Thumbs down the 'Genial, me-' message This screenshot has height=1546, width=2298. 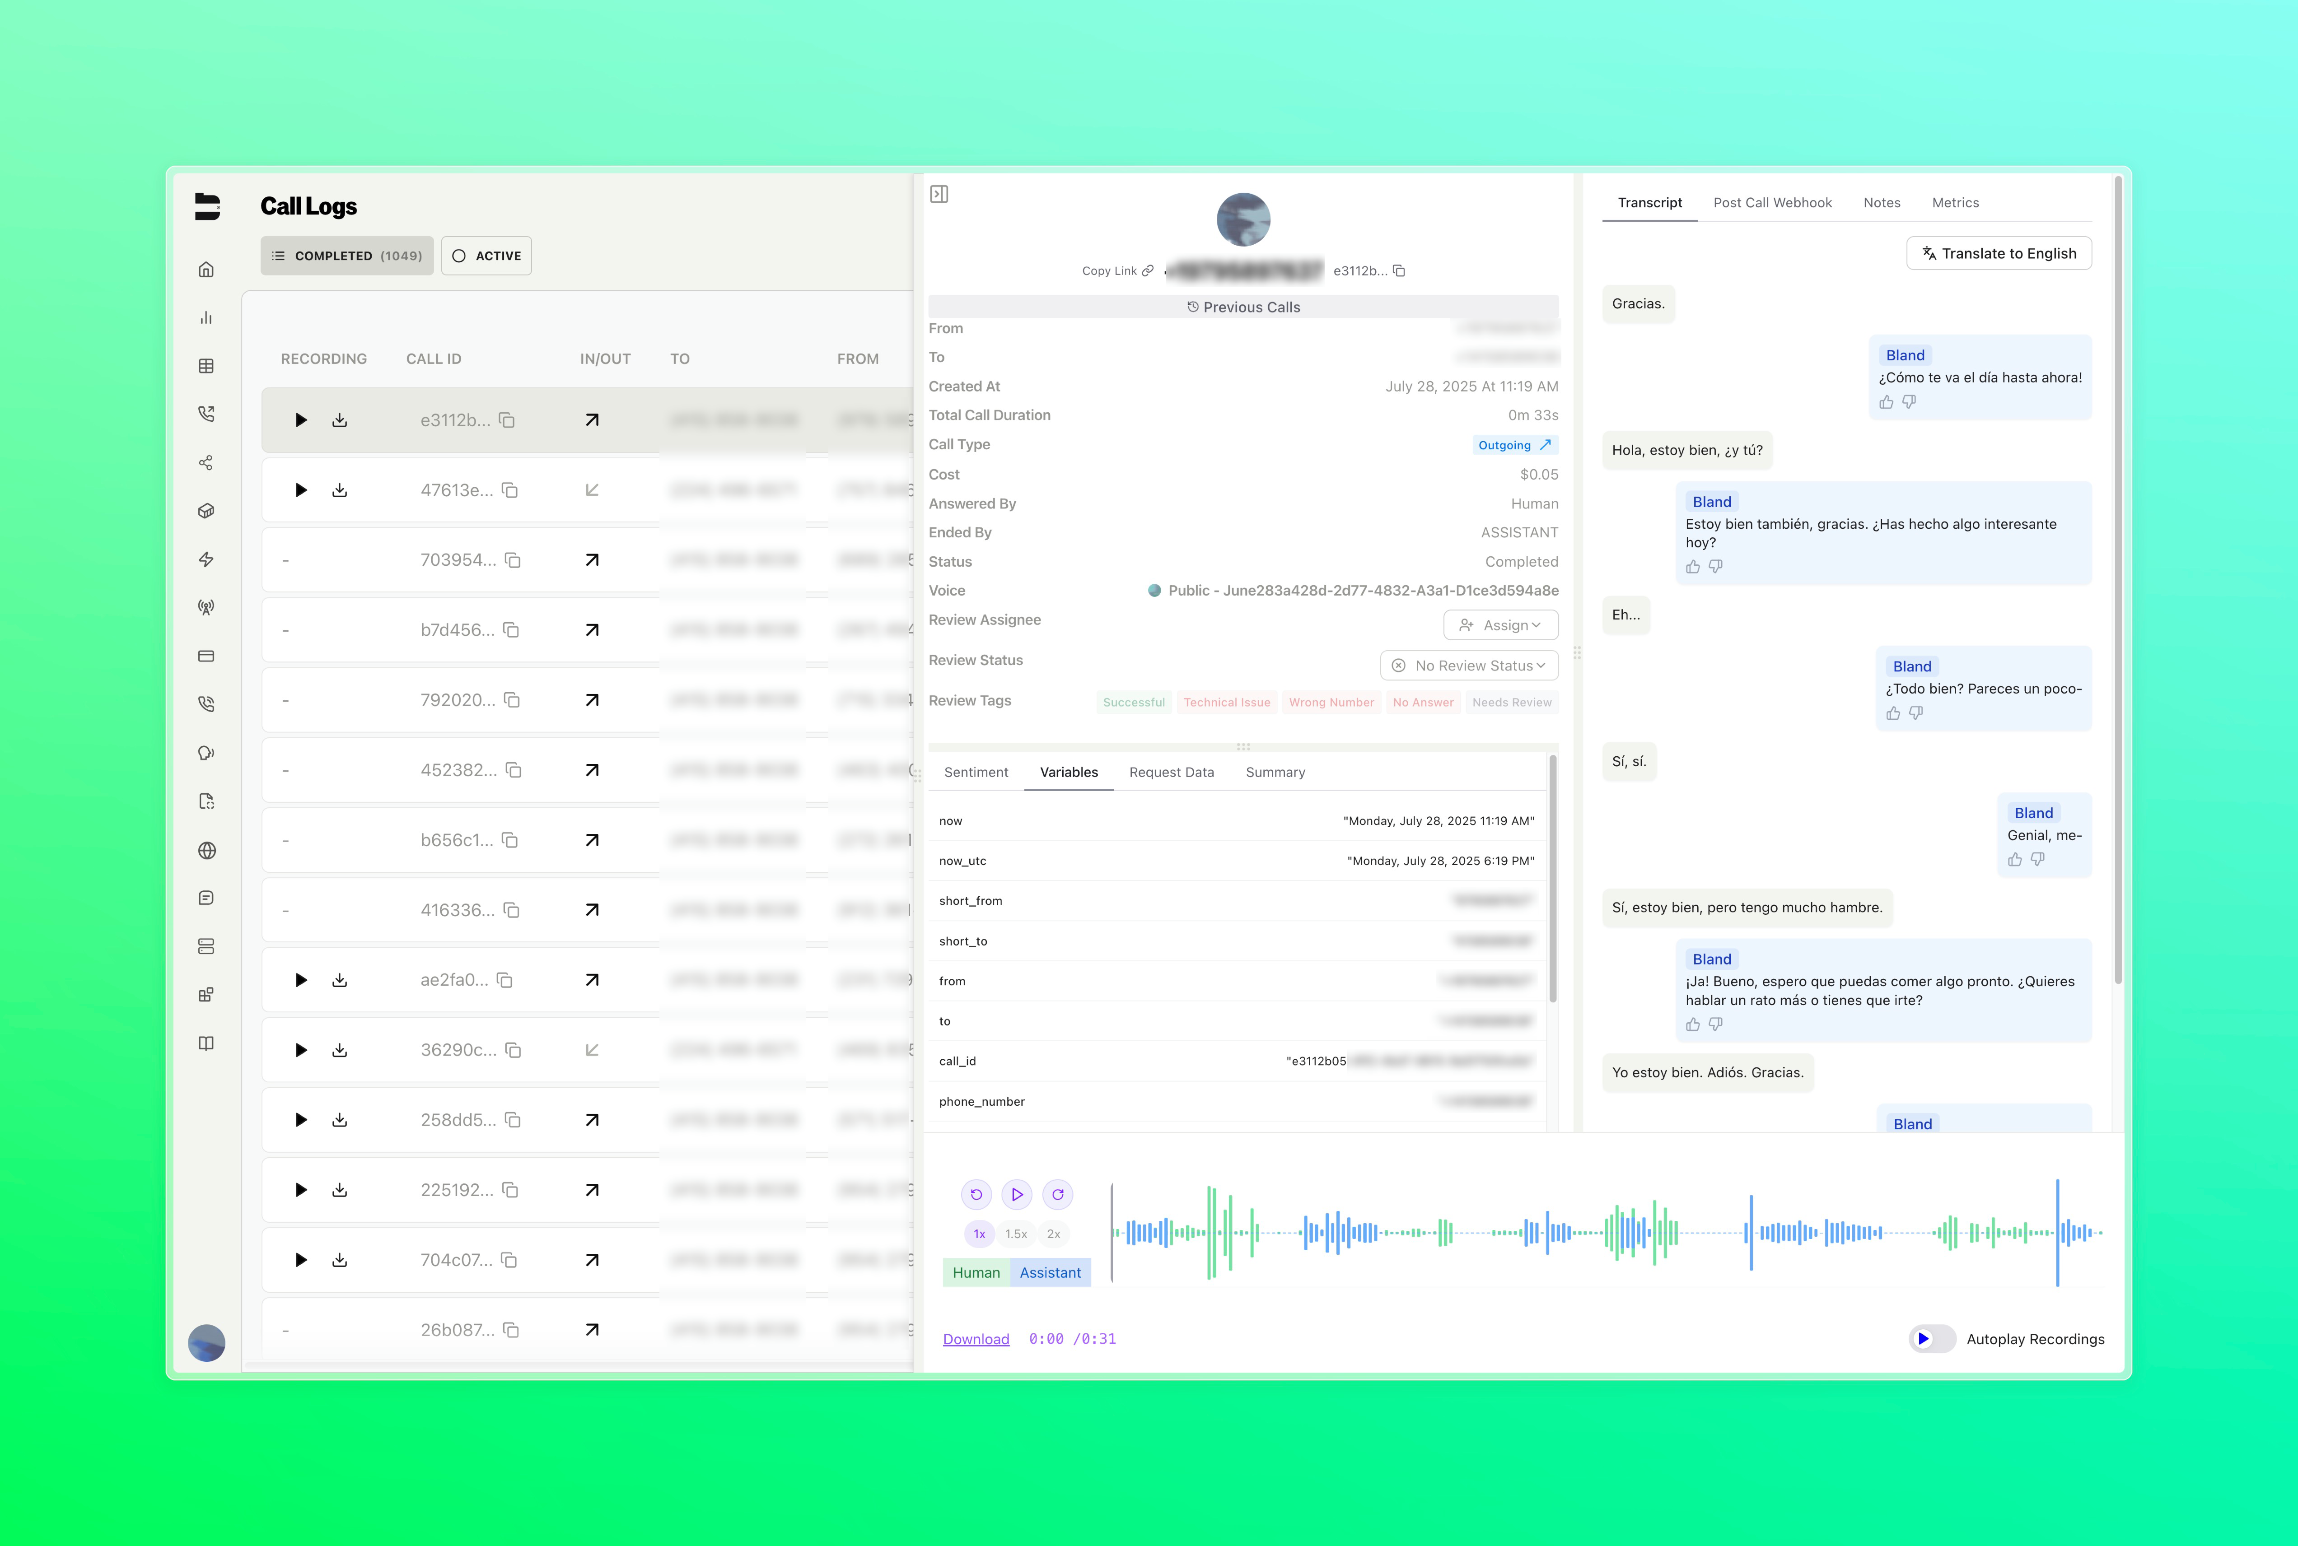coord(2038,860)
